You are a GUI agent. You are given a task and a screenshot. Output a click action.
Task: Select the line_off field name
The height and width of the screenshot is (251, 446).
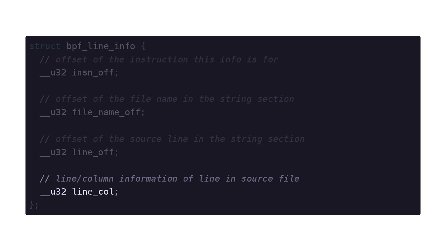click(x=93, y=152)
